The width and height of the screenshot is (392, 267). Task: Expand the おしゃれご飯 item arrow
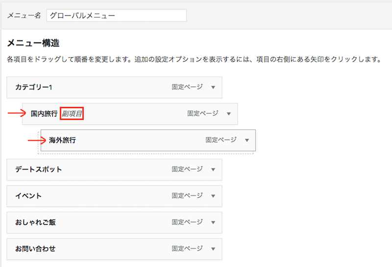[x=213, y=222]
